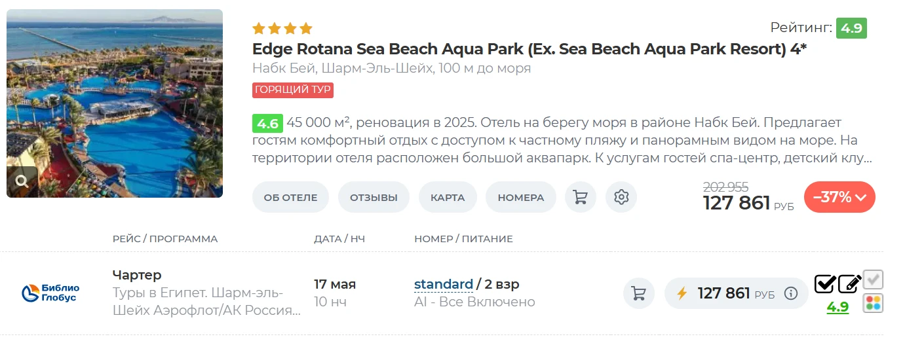Open the ОТЗЫВЫ reviews tab
Screen dimensions: 905x343
(374, 197)
